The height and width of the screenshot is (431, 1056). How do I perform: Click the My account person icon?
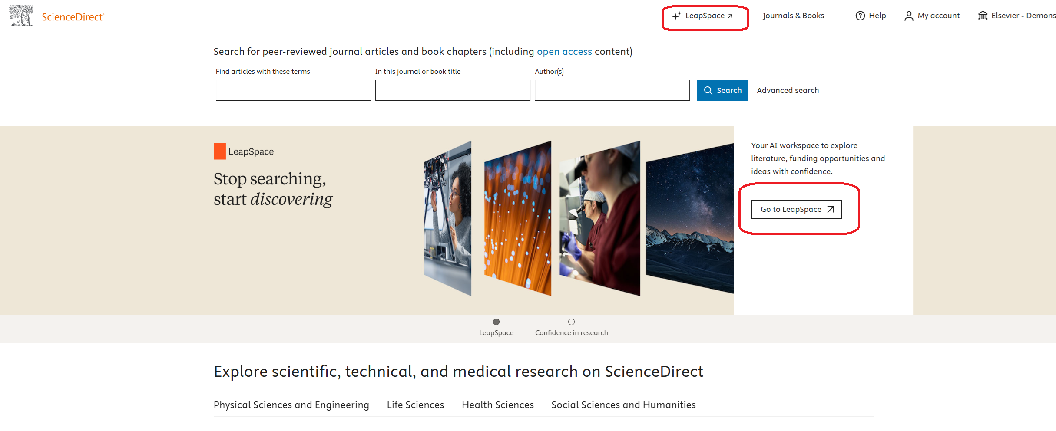(909, 16)
